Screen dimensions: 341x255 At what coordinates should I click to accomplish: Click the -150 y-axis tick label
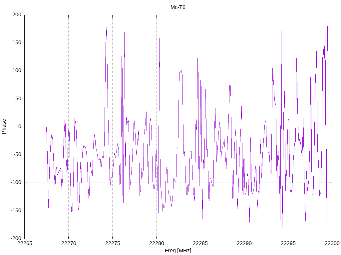coord(16,211)
